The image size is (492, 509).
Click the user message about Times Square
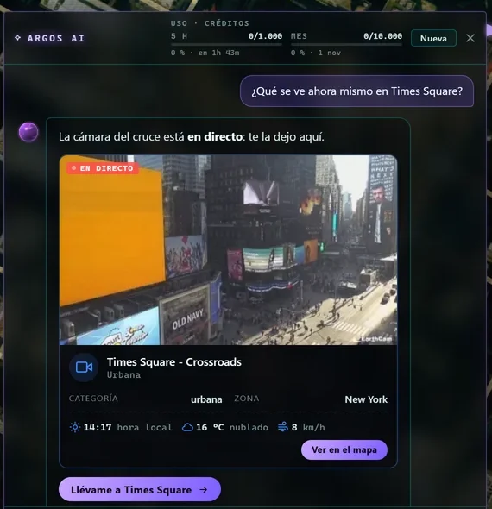point(356,91)
